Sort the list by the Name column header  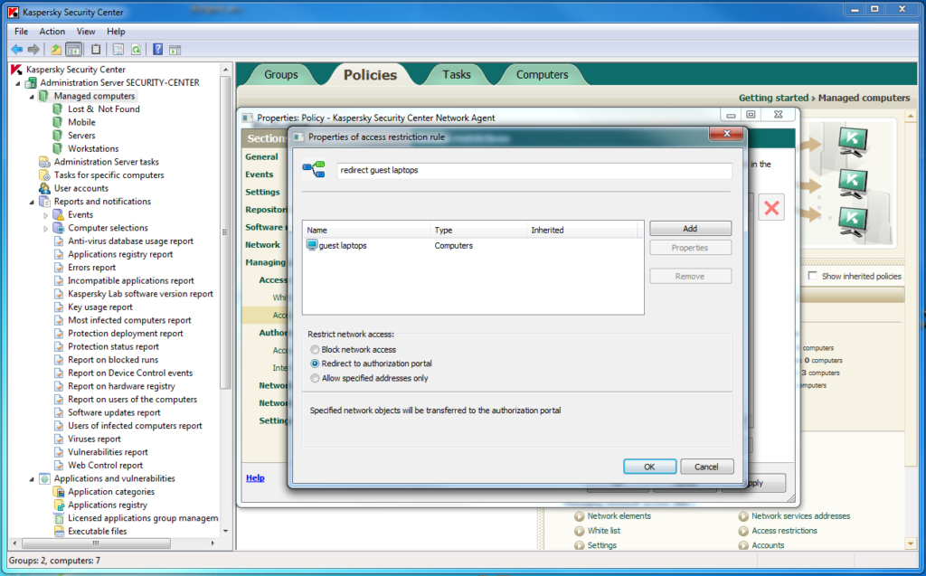[367, 230]
